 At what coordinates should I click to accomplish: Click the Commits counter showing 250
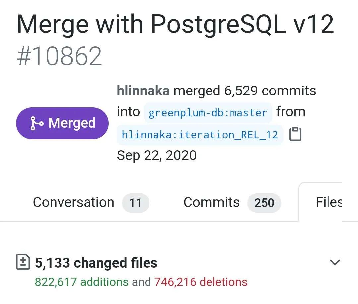(x=264, y=203)
